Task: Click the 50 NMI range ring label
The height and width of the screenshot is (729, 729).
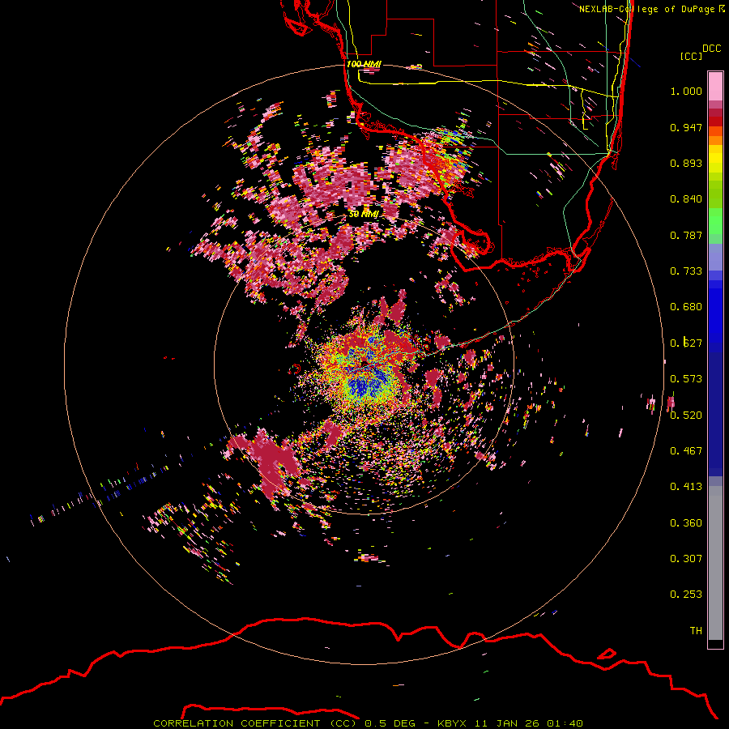Action: pos(364,214)
